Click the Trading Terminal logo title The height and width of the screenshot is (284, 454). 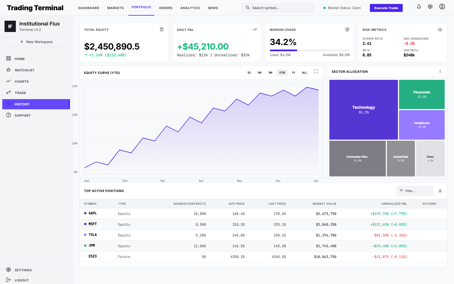[35, 8]
